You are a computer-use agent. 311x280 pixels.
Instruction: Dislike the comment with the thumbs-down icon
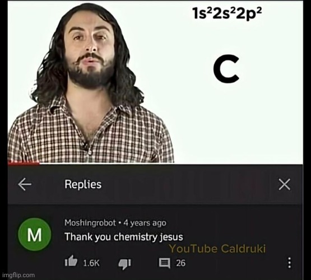tap(124, 264)
